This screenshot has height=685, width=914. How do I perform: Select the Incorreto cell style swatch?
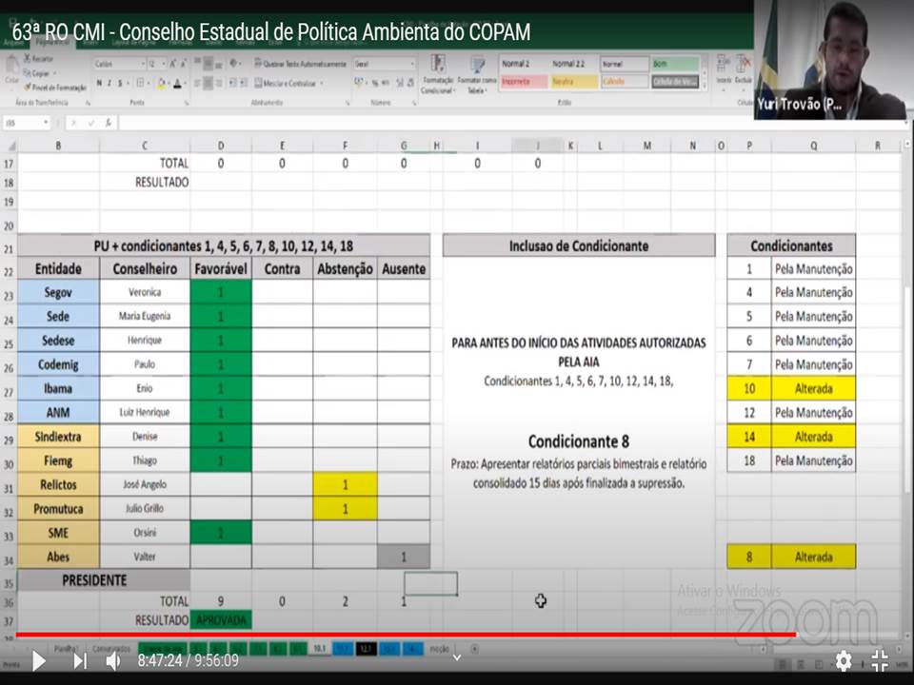pyautogui.click(x=524, y=82)
